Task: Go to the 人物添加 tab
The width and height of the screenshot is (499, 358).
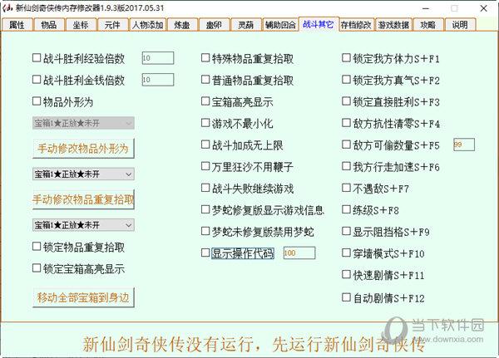Action: [147, 25]
